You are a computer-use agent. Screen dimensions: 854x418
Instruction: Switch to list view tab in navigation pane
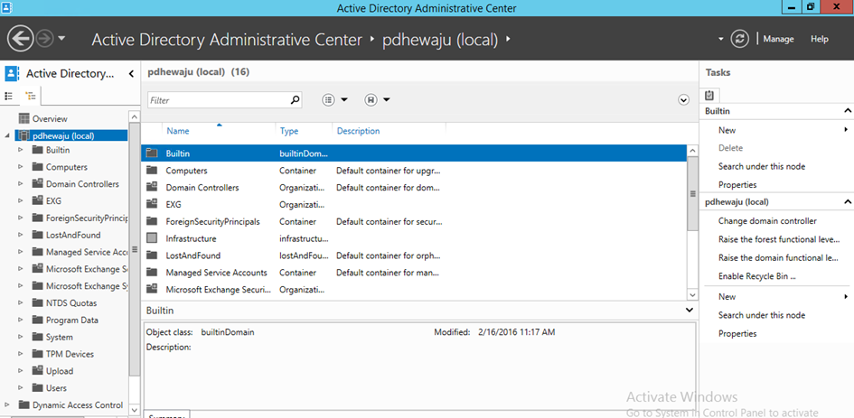tap(9, 96)
